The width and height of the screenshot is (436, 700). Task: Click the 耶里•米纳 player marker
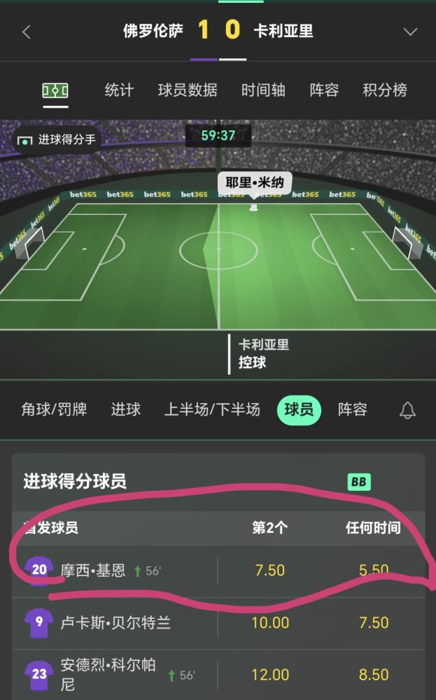(254, 182)
